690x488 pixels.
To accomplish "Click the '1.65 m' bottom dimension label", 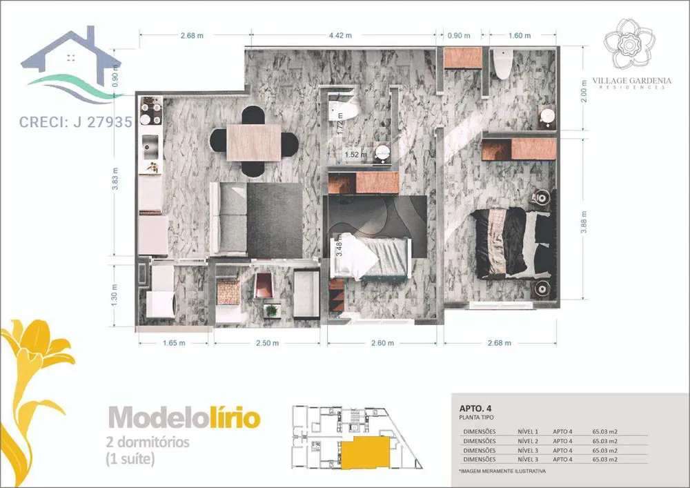I will (x=174, y=343).
